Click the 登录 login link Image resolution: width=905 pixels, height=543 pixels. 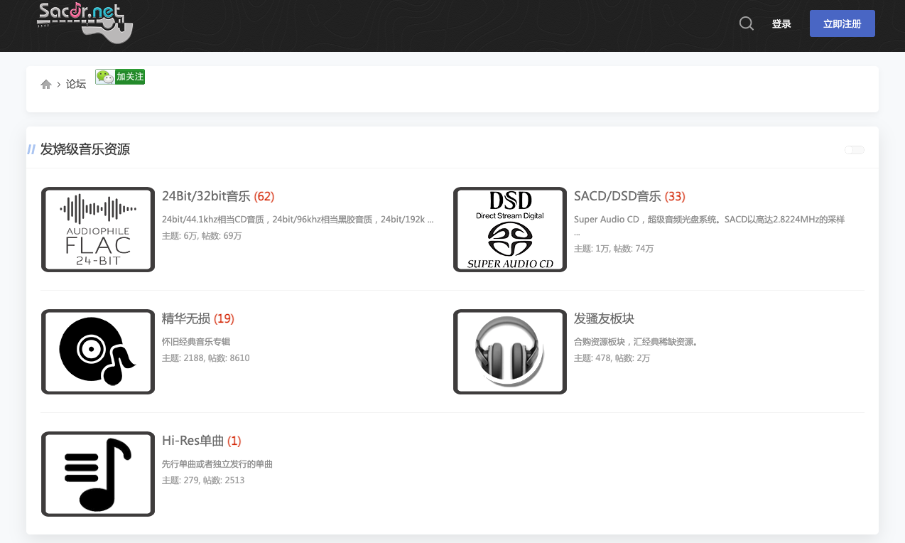point(781,23)
